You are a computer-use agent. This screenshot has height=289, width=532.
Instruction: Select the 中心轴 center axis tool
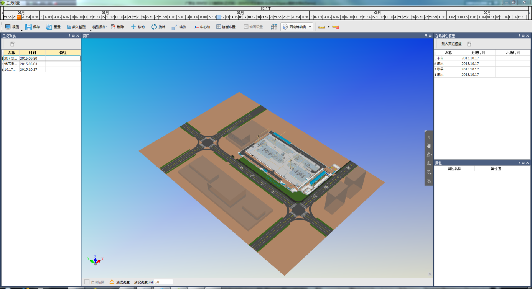202,27
